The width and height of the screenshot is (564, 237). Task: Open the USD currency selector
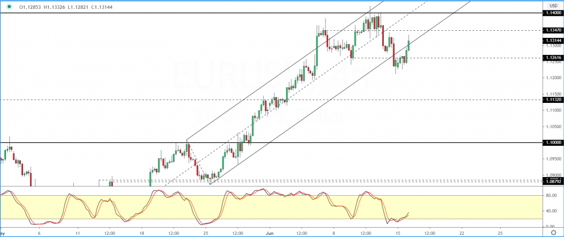(553, 5)
